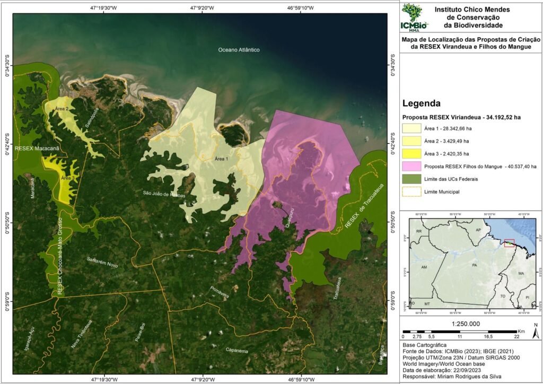Viewport: 543px width, 384px height.
Task: Pick the pink Filhos do Mangue legend swatch
Action: (x=411, y=167)
